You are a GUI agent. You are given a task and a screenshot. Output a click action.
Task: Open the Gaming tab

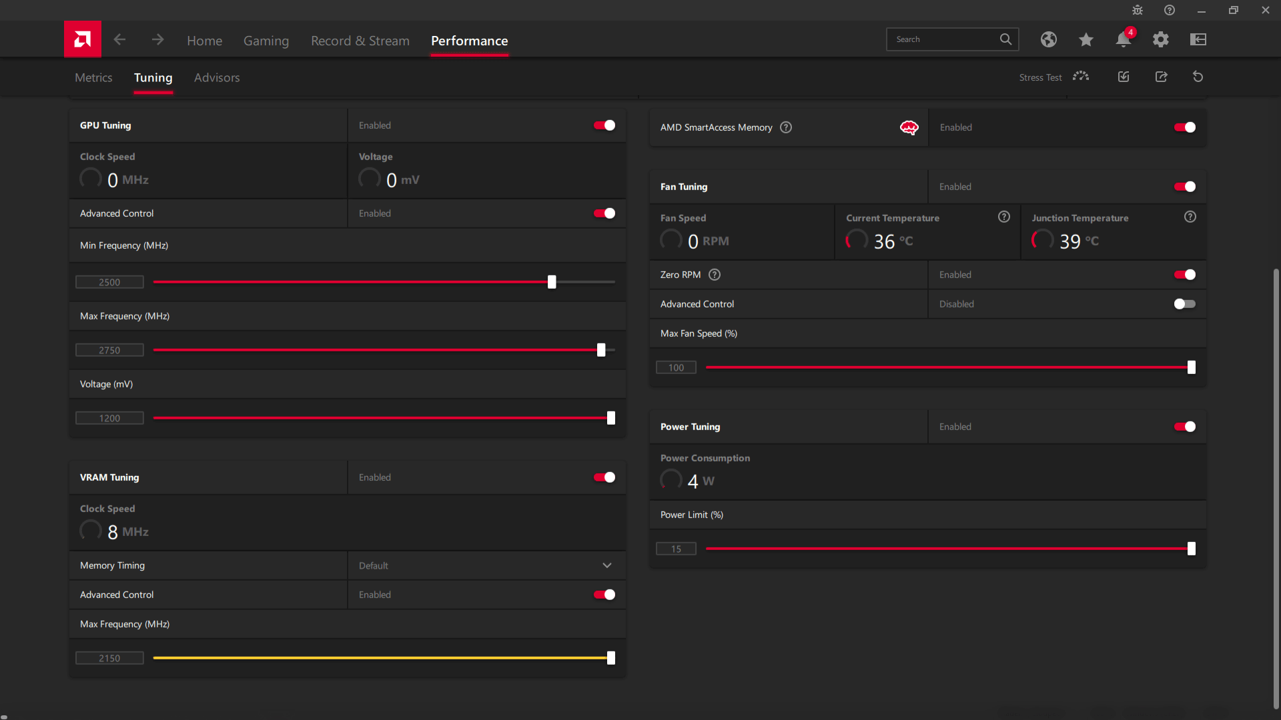266,41
